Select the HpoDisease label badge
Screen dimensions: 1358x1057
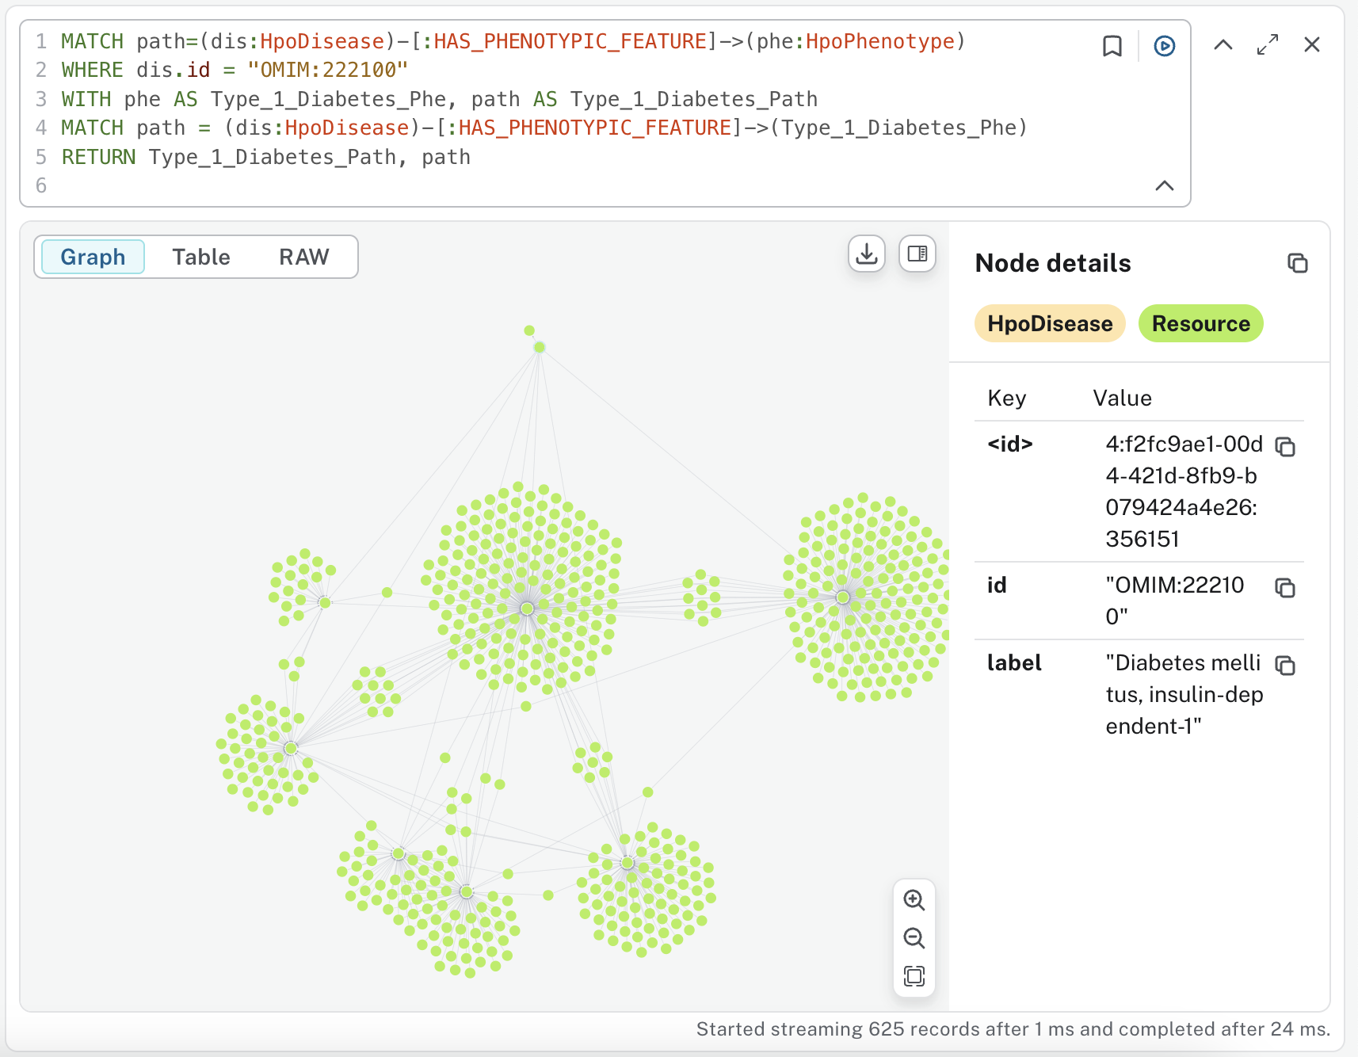[1050, 323]
